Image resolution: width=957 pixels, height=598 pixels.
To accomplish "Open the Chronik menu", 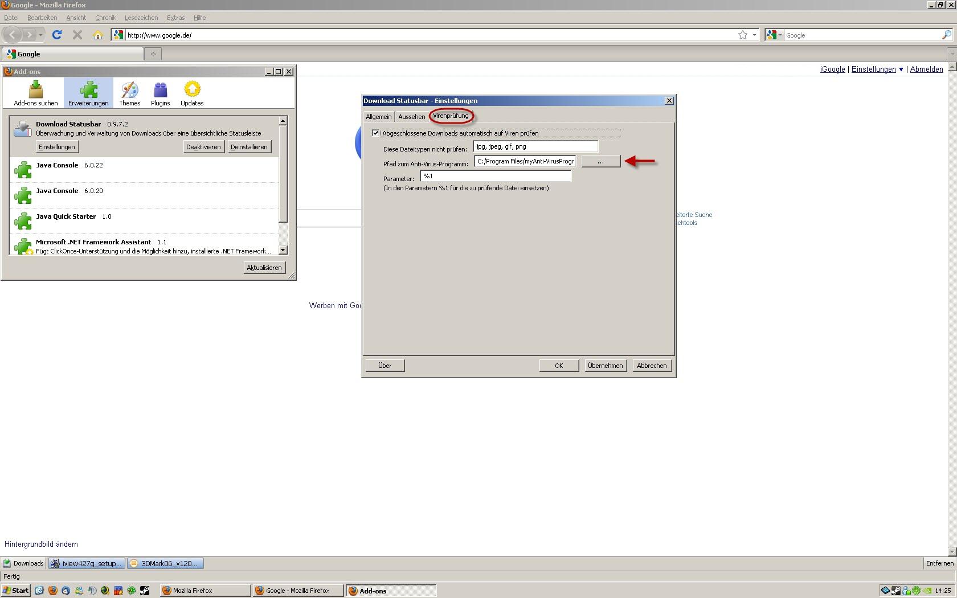I will [105, 18].
